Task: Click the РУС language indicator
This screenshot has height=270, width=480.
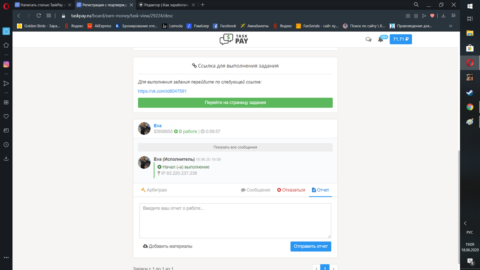Action: pyautogui.click(x=470, y=232)
